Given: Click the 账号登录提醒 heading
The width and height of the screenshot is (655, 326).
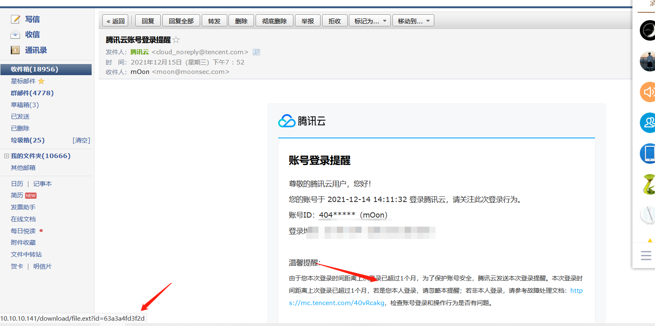Looking at the screenshot, I should 320,161.
